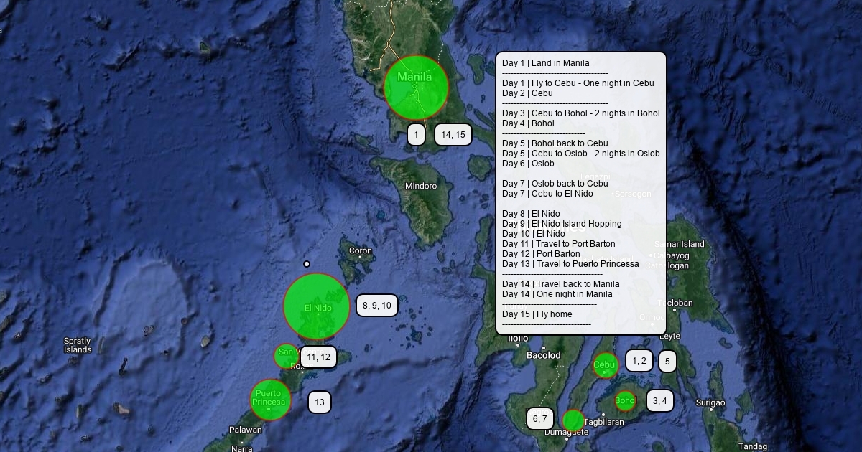This screenshot has width=862, height=452.
Task: Click the "3, 4" label beside Bohol
Action: click(x=659, y=400)
